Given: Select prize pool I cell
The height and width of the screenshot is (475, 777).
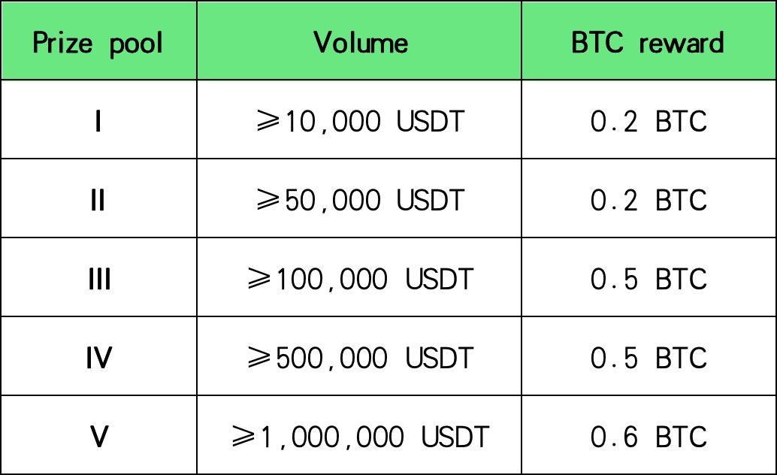Looking at the screenshot, I should click(98, 122).
